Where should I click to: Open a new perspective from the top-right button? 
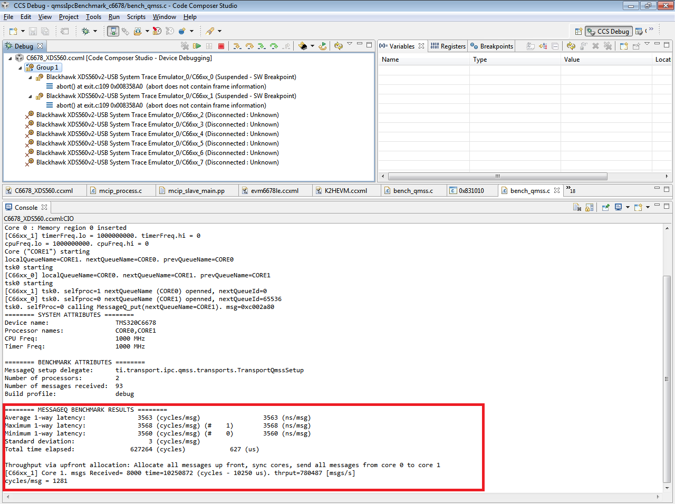[x=578, y=31]
